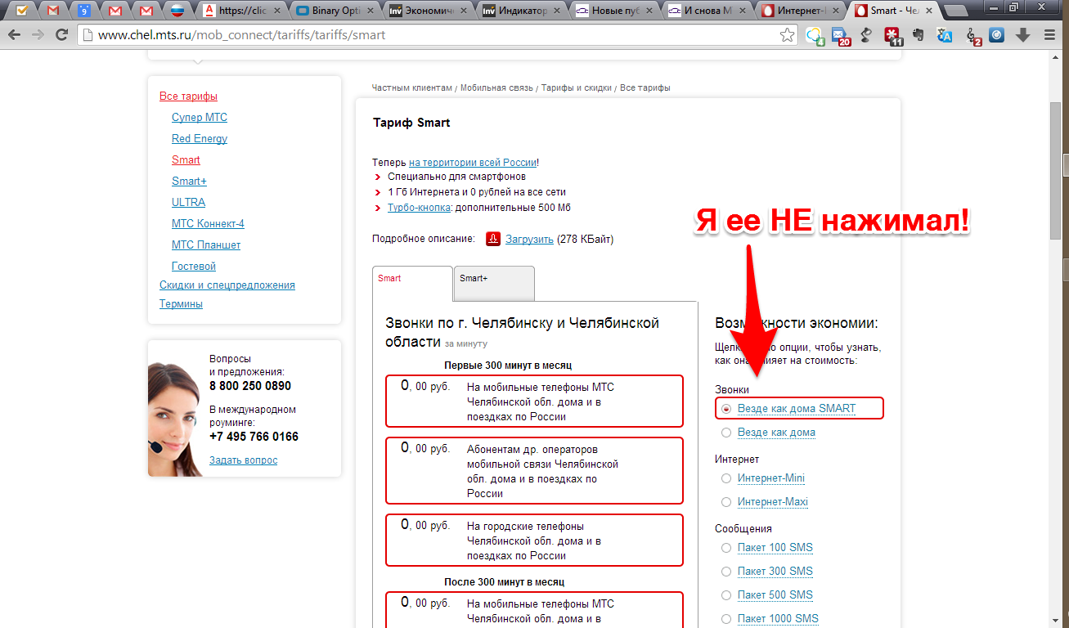Open the Chrome hamburger menu
The image size is (1069, 628).
pos(1049,35)
